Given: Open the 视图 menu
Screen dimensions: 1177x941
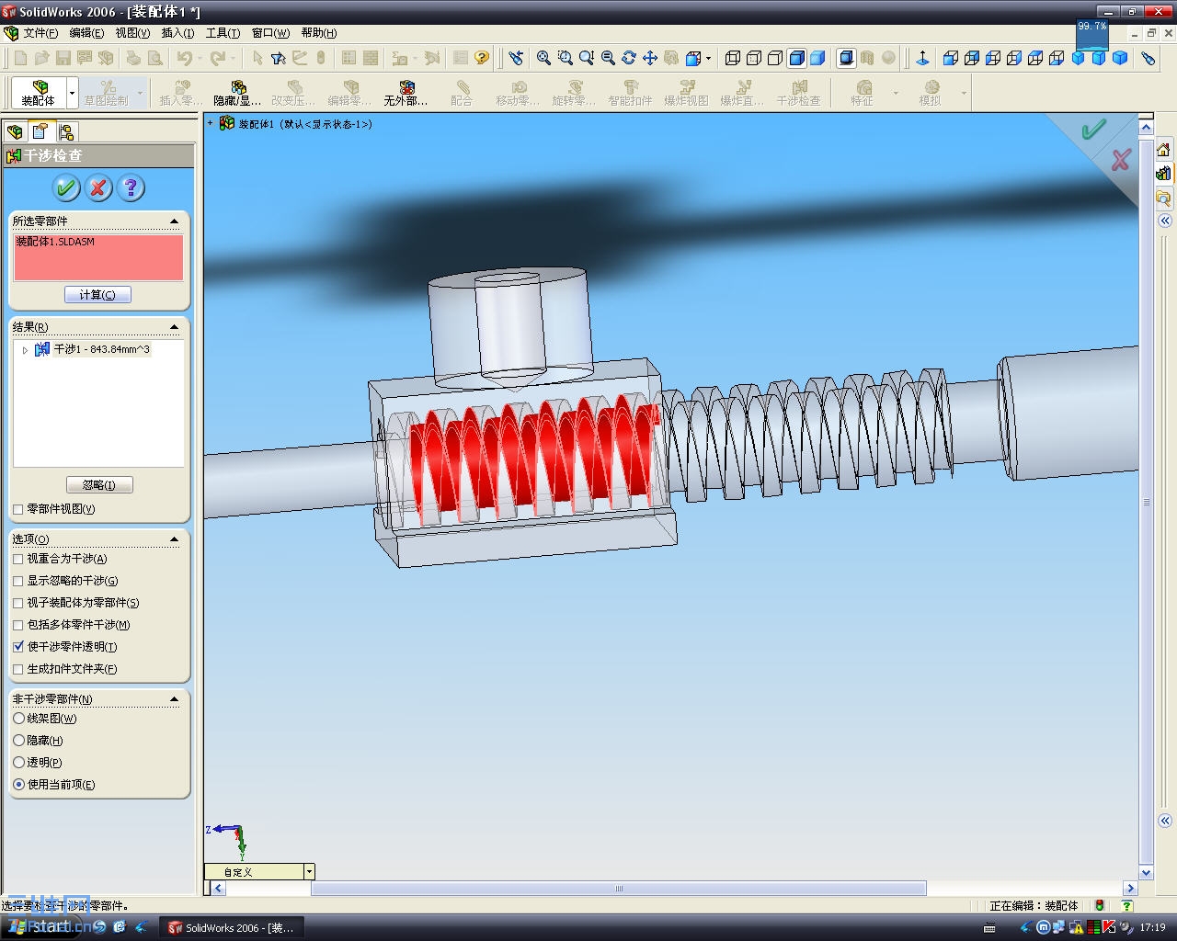Looking at the screenshot, I should coord(132,33).
